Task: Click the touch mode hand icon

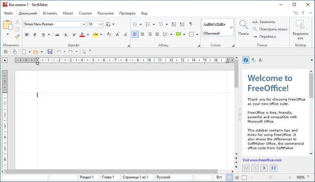Action: point(15,52)
